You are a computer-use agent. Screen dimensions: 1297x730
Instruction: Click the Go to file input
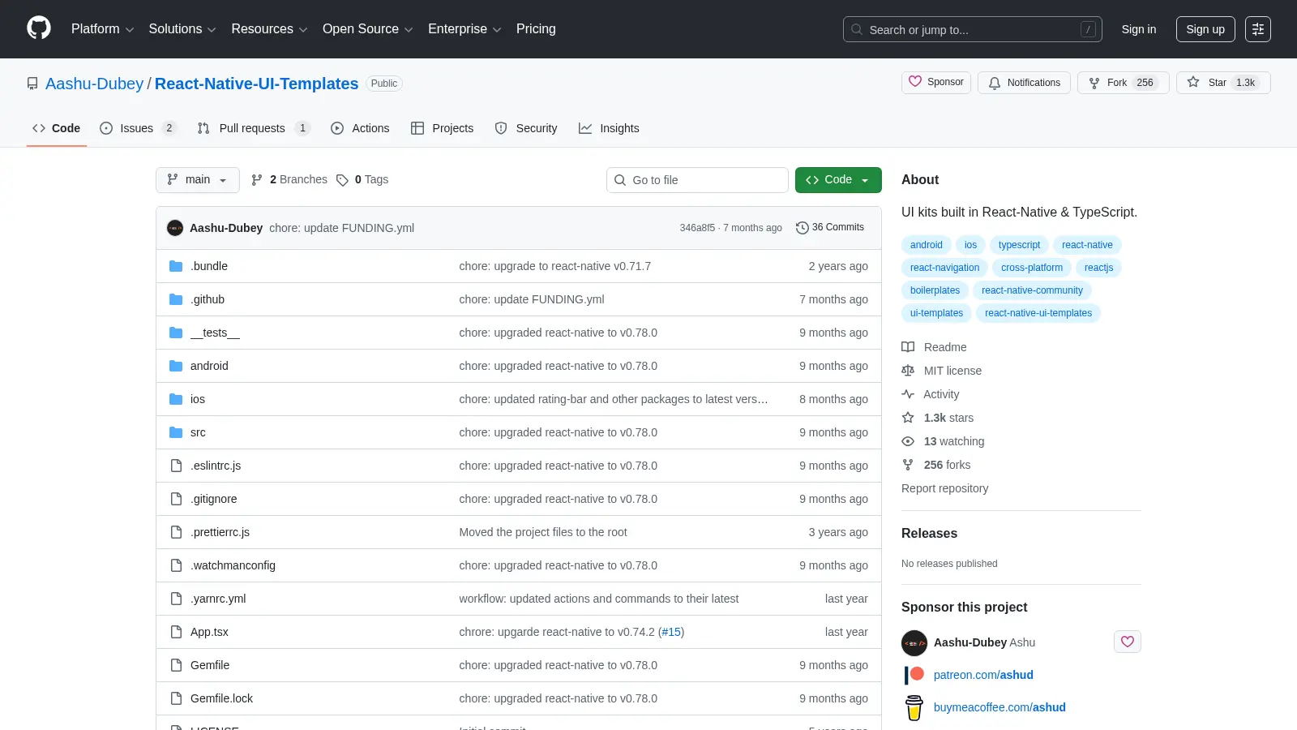tap(697, 180)
